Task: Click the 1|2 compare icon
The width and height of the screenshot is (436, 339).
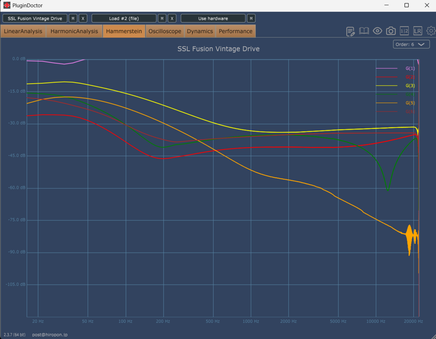Action: click(x=404, y=31)
